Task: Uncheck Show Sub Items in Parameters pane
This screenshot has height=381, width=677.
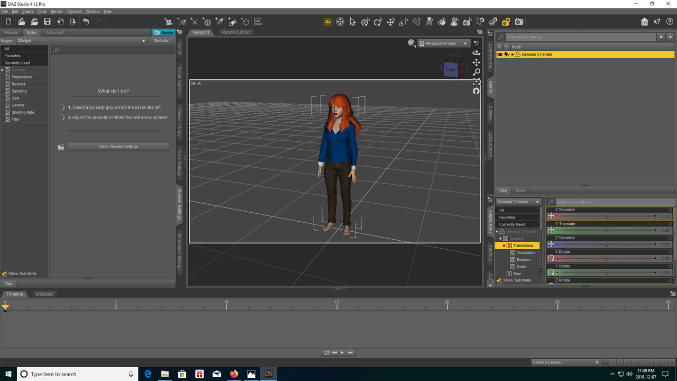Action: tap(499, 280)
